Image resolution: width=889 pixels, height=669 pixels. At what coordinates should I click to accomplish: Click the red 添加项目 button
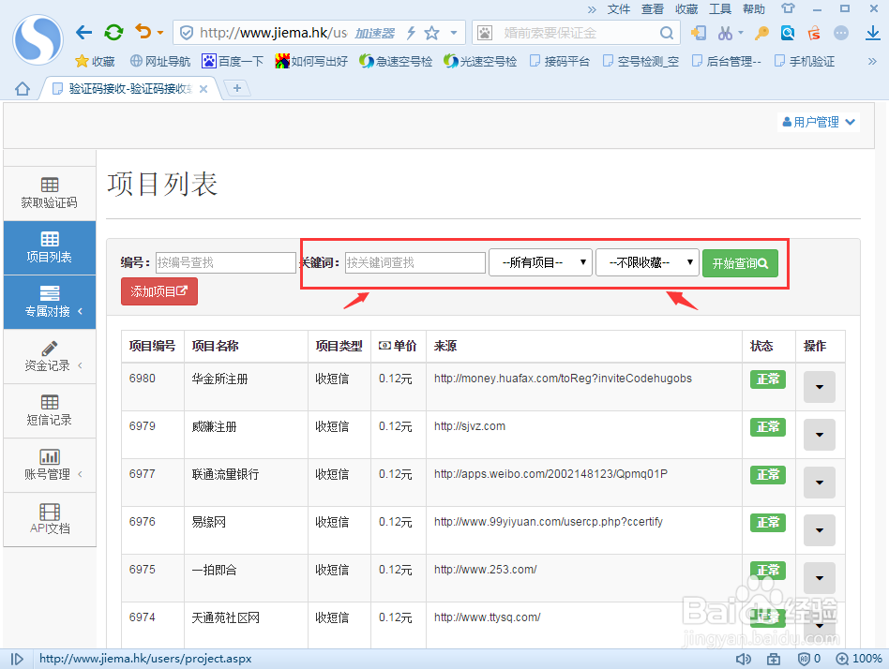[x=159, y=291]
